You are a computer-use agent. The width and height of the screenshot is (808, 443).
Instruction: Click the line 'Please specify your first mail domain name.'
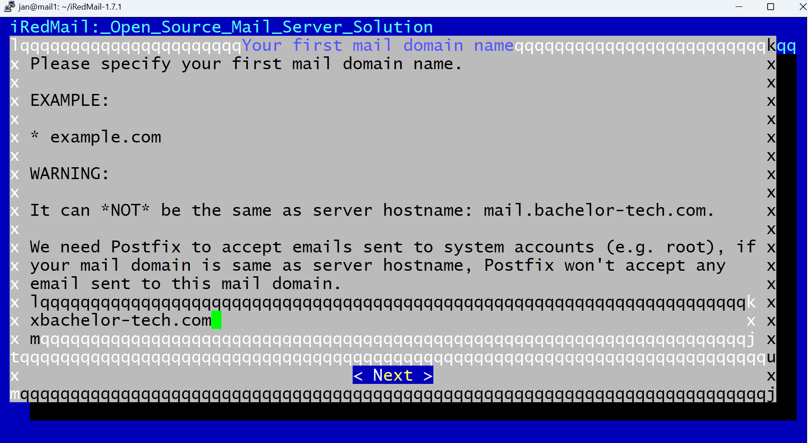click(x=246, y=64)
